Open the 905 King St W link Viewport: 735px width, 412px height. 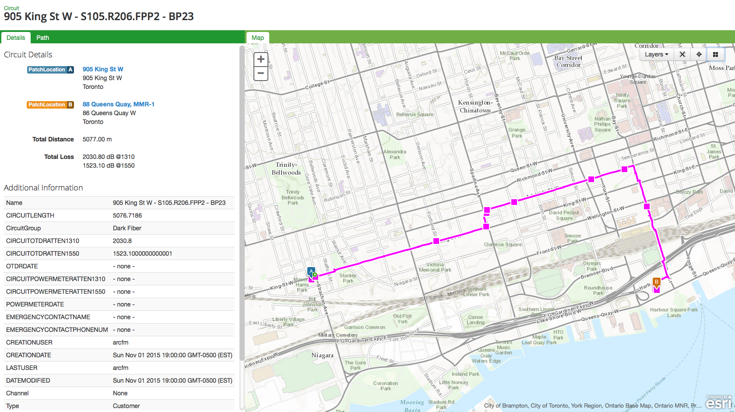pyautogui.click(x=102, y=69)
